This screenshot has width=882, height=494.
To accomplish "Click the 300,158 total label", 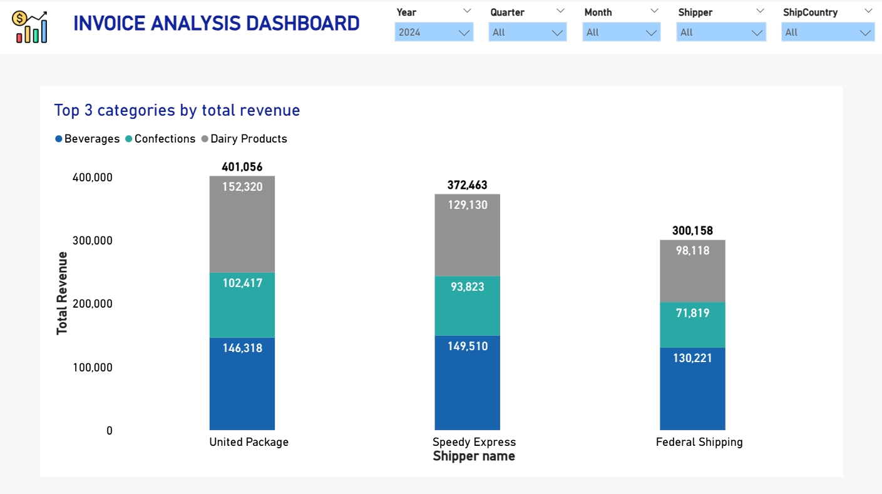I will pyautogui.click(x=692, y=231).
